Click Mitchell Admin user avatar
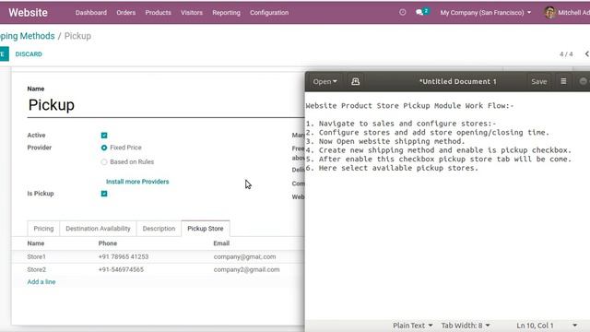The image size is (590, 332). (549, 12)
